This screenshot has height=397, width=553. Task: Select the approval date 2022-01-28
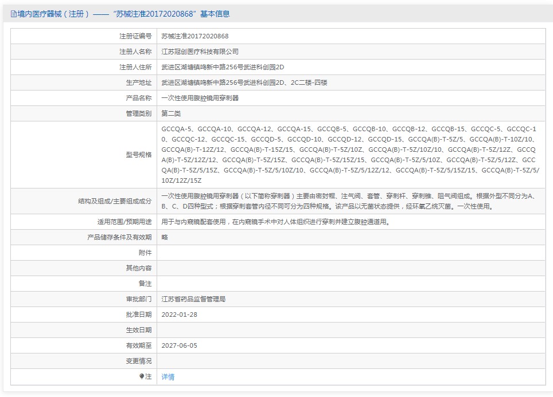pyautogui.click(x=179, y=315)
